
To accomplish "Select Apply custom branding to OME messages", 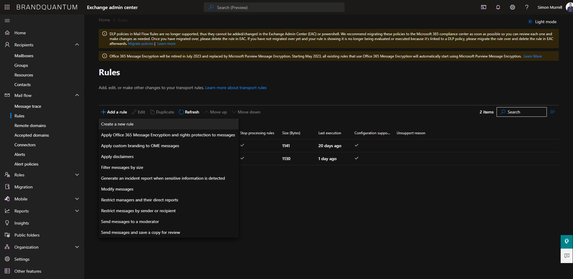I will point(169,146).
